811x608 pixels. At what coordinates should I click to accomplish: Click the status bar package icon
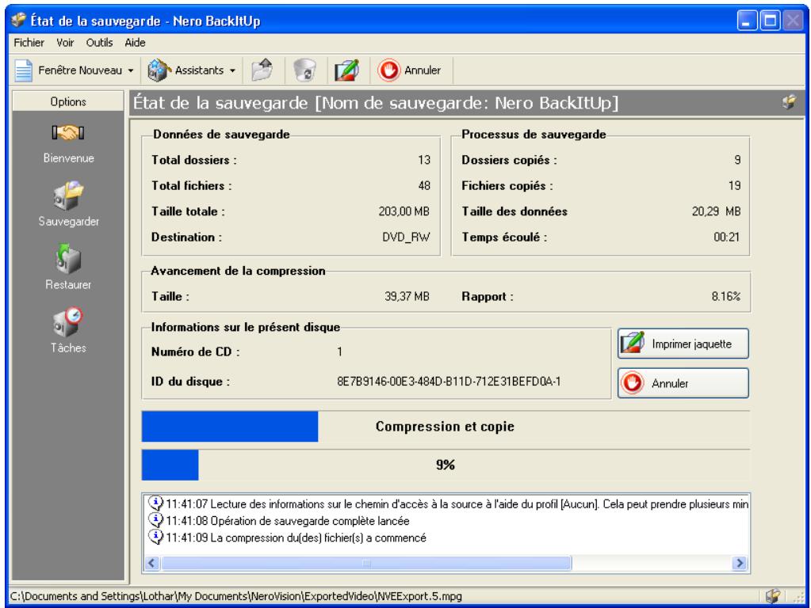[x=773, y=596]
